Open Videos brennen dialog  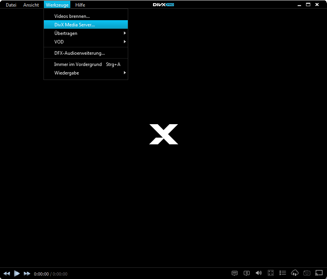(x=71, y=16)
